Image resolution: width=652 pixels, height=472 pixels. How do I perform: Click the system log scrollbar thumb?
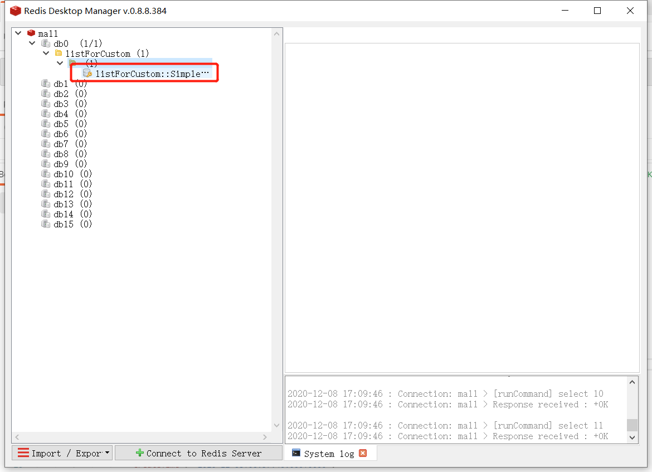pos(632,425)
